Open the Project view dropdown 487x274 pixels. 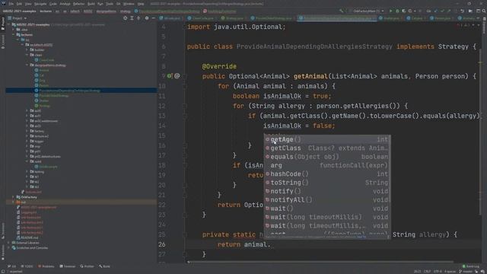coord(18,18)
